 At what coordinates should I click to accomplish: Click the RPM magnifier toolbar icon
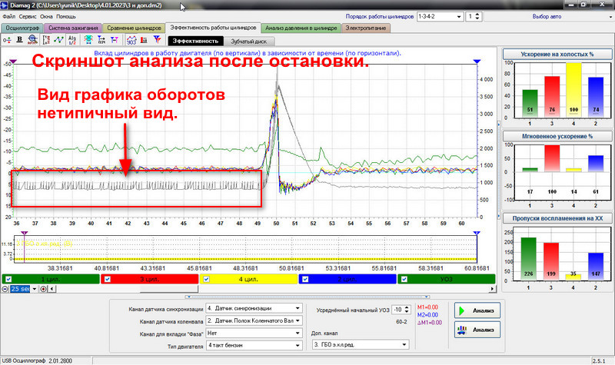32,40
